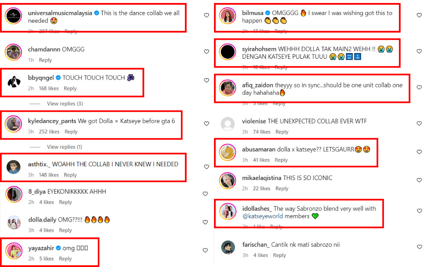Like the universalmusicmalaysia comment with the heart
This screenshot has width=428, height=267.
click(207, 15)
